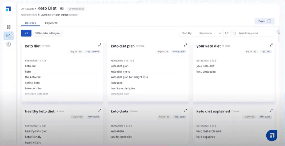Expand the healthy keto diet cluster card
This screenshot has height=146, width=285.
100,110
